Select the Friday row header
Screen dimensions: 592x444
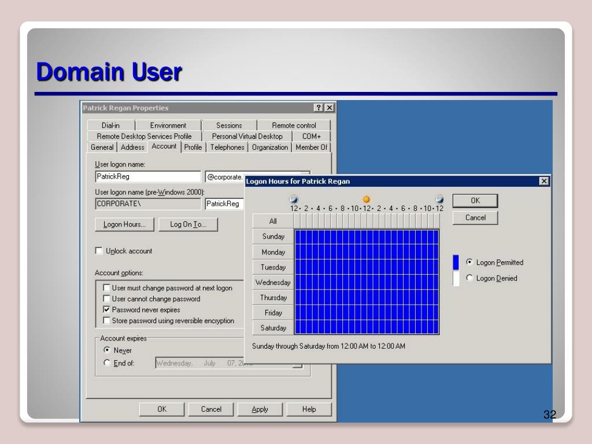point(273,313)
